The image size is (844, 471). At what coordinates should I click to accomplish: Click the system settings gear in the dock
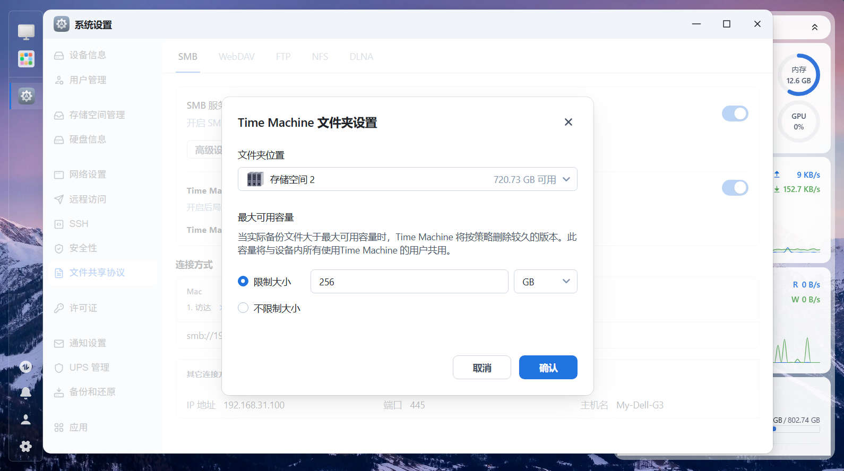(x=26, y=96)
